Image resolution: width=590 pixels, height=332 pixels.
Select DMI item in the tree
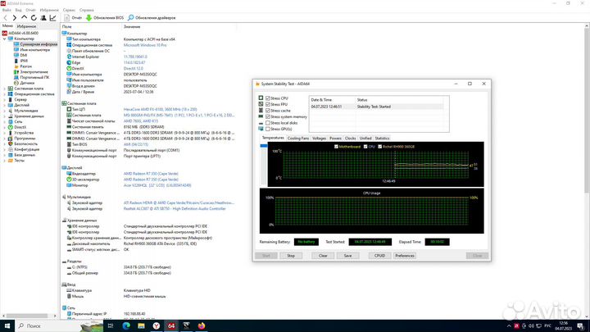pyautogui.click(x=23, y=56)
